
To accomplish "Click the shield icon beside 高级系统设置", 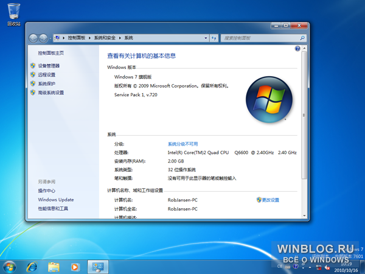I will point(33,93).
